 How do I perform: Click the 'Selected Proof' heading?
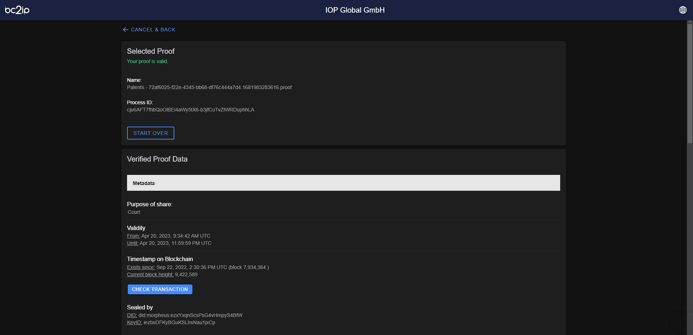pos(151,51)
